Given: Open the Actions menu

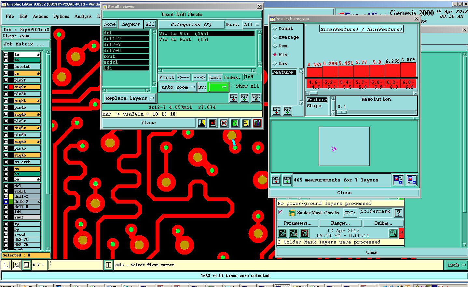Looking at the screenshot, I should pos(40,16).
